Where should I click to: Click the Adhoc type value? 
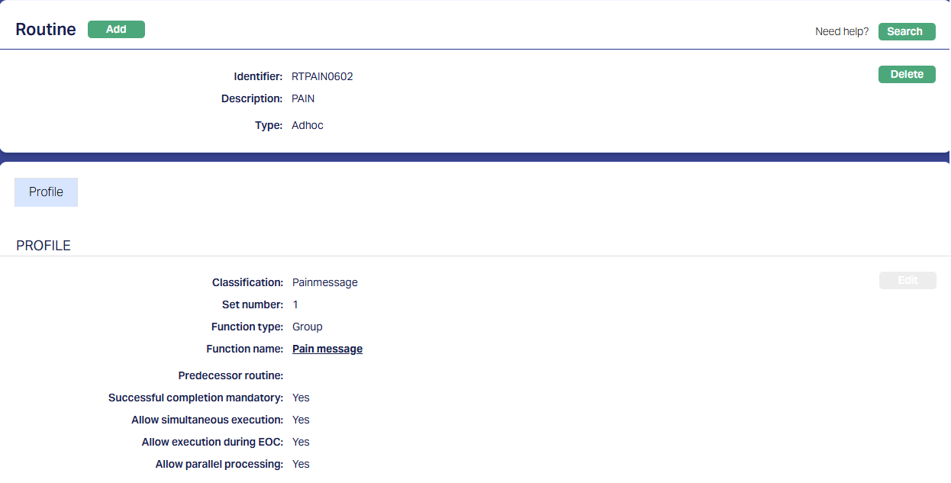coord(307,125)
